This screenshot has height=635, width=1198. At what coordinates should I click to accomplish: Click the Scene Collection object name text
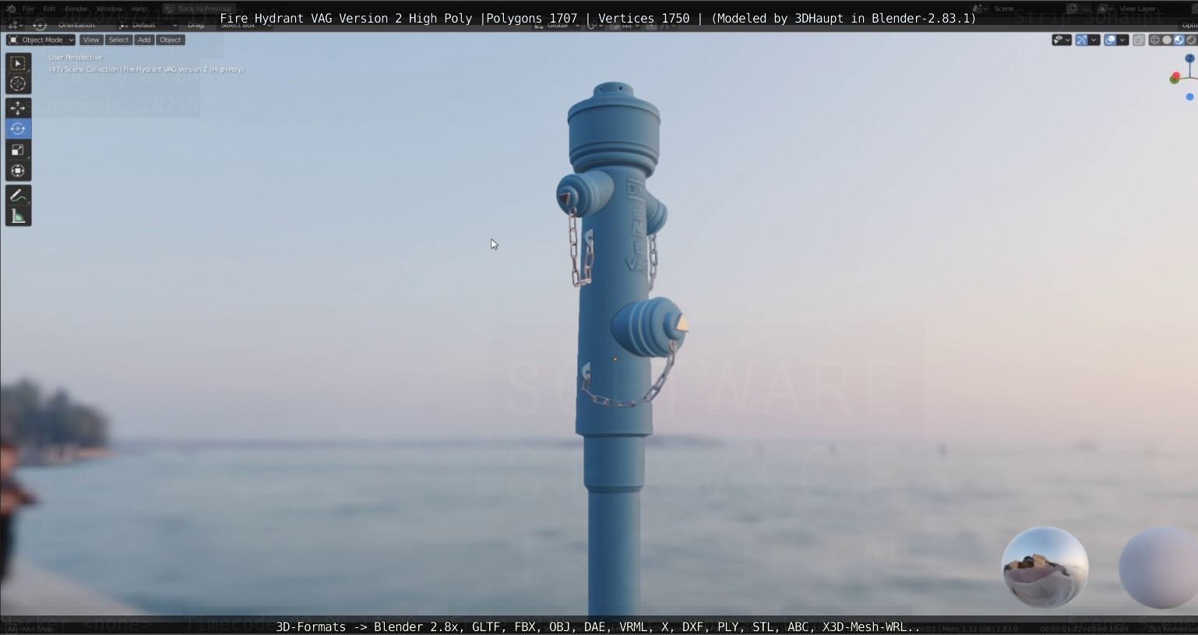(146, 69)
